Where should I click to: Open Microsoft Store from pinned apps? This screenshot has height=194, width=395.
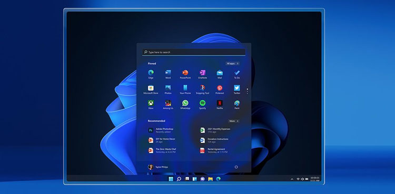coord(151,89)
